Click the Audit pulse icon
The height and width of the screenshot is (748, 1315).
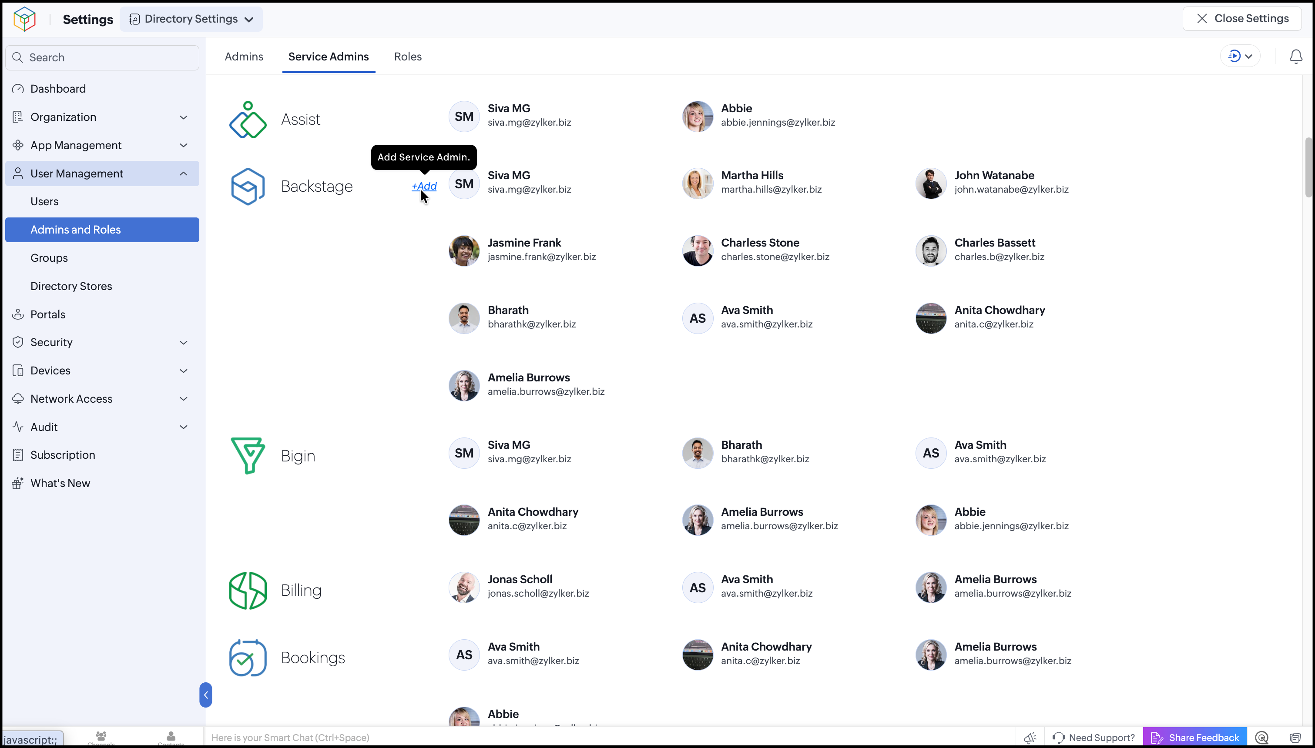tap(18, 427)
